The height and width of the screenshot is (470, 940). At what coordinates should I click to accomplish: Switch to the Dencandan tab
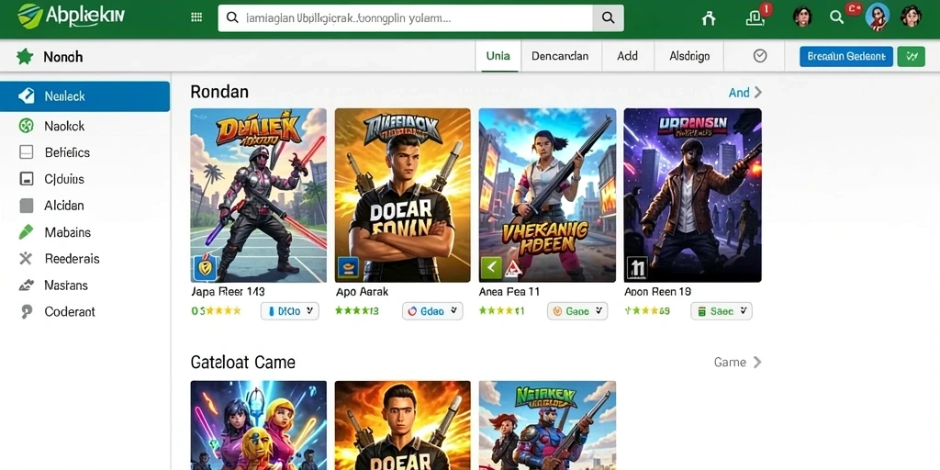(x=560, y=56)
